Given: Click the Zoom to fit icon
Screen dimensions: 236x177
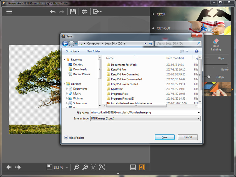Looking at the screenshot, I should [102, 167].
